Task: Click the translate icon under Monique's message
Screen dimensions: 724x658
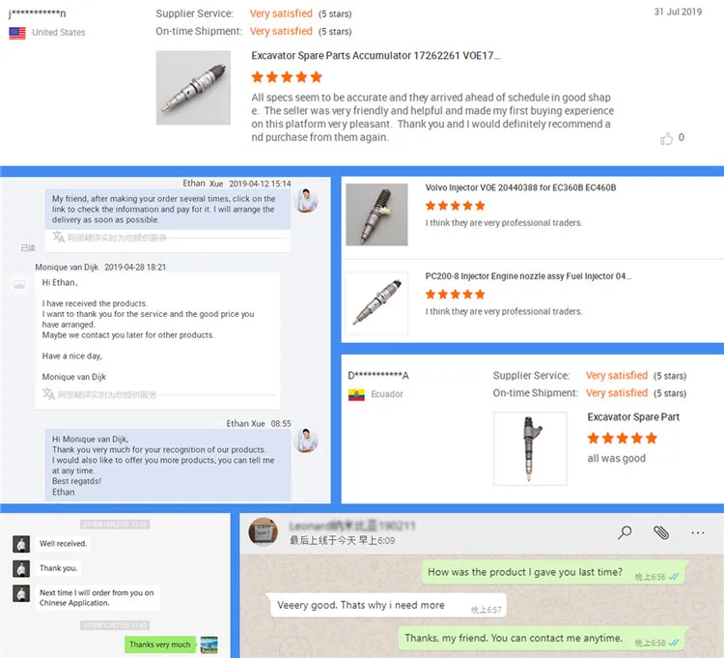Action: 48,393
